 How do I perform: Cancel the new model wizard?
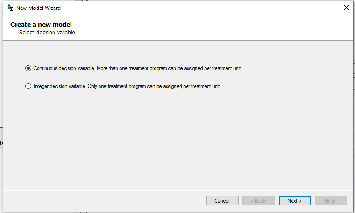[222, 201]
